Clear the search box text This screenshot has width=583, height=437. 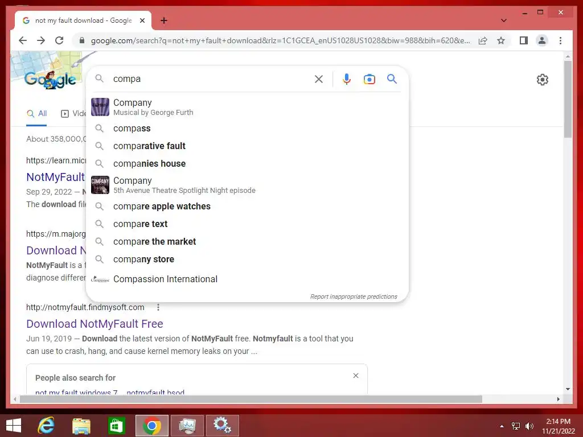[x=319, y=79]
